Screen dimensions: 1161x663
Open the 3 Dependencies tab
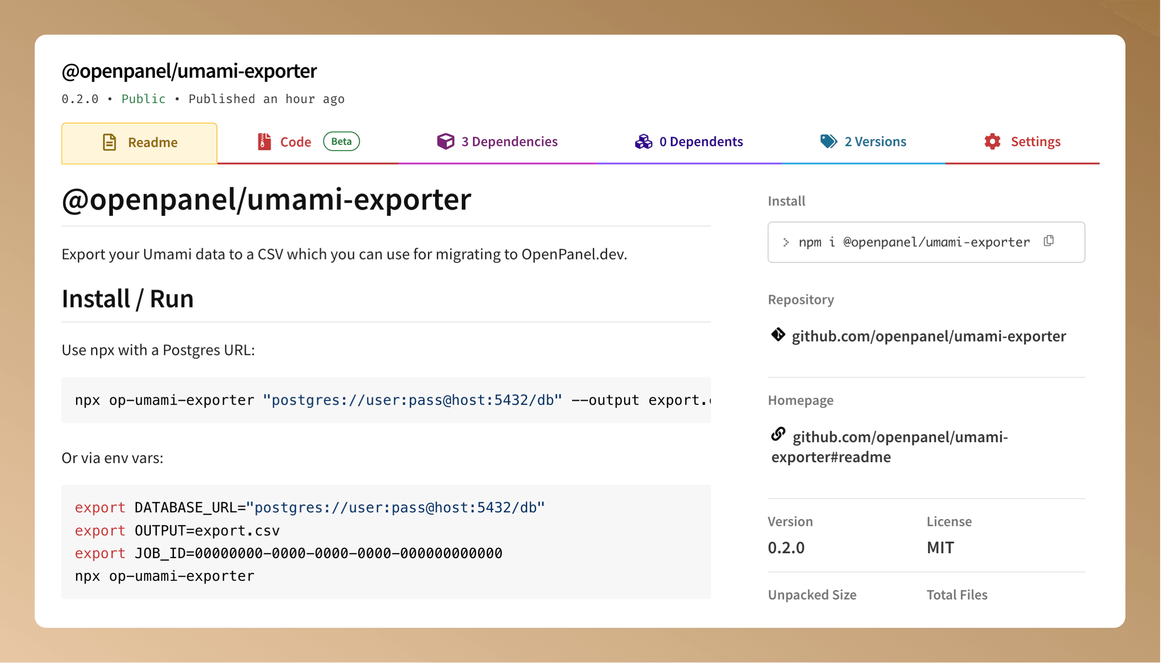click(509, 142)
